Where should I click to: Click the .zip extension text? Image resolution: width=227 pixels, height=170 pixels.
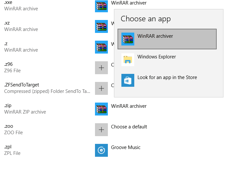pyautogui.click(x=8, y=105)
